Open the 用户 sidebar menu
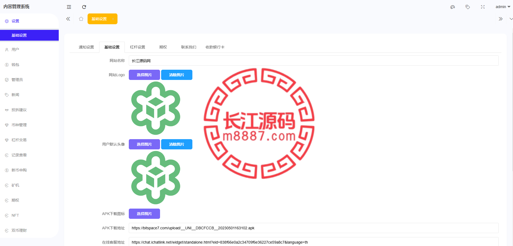The width and height of the screenshot is (513, 246). click(29, 50)
